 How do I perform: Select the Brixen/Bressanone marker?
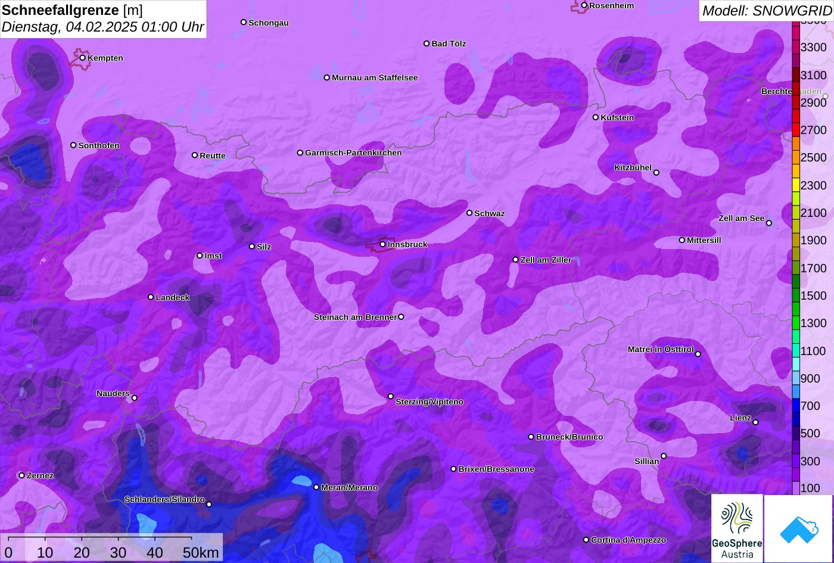click(453, 469)
